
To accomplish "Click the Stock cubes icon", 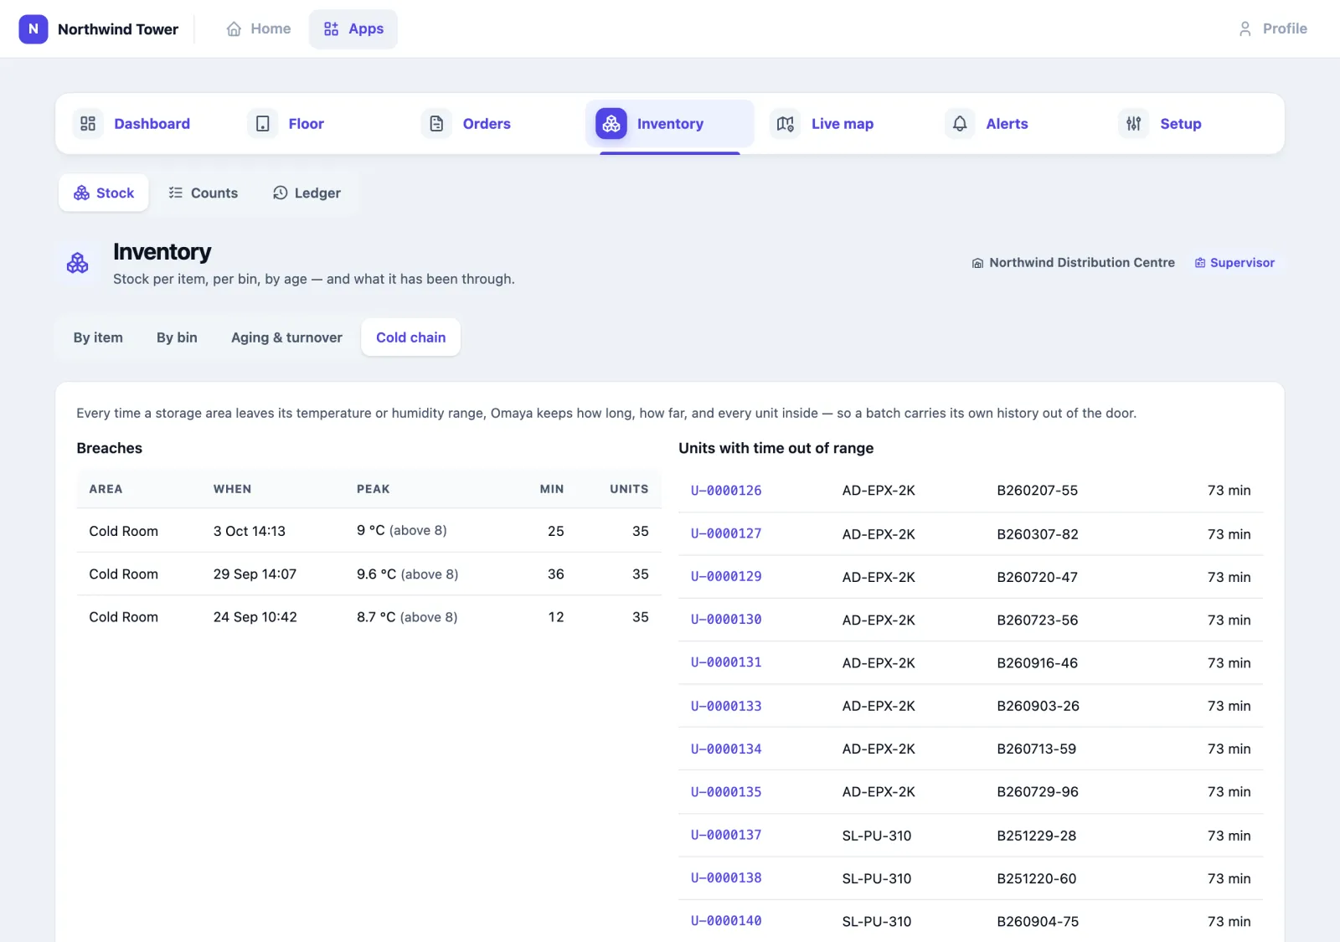I will click(81, 193).
